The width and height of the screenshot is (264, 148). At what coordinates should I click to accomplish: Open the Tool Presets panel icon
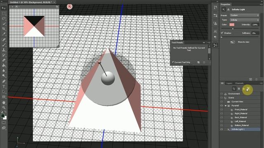215,45
